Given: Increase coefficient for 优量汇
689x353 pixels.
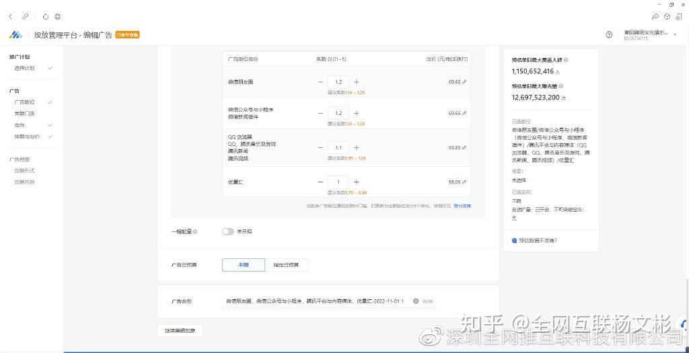Looking at the screenshot, I should pos(357,182).
